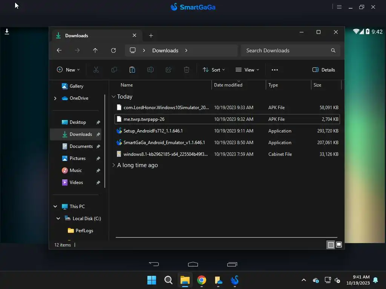Screen dimensions: 386x289
Task: Click the Copy icon in Explorer toolbar
Action: coord(114,70)
